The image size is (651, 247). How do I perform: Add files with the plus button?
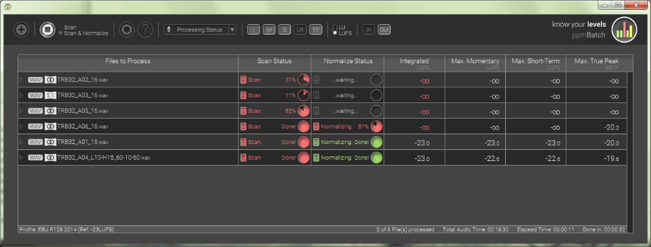coord(21,30)
